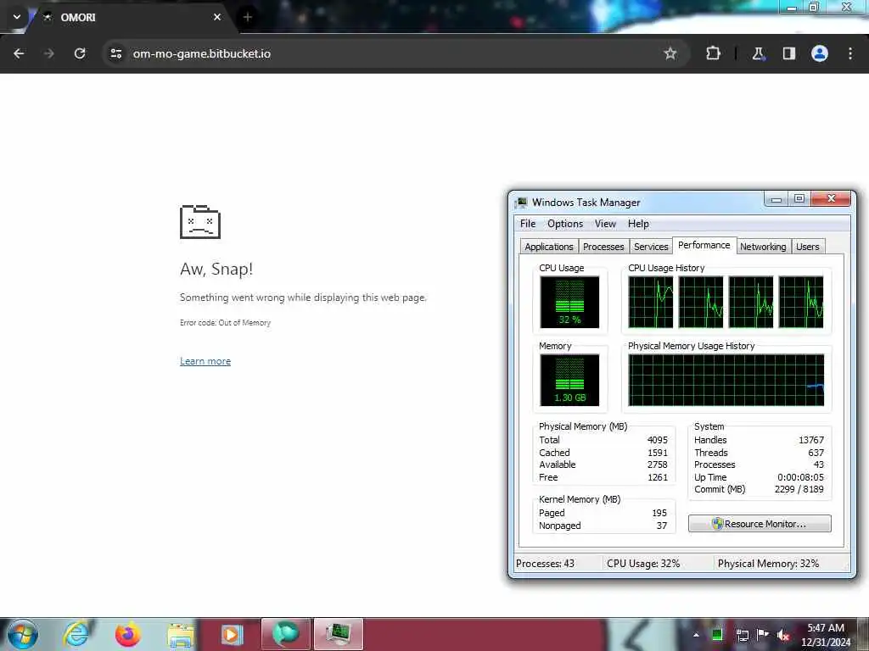
Task: Open the Chrome profile avatar
Action: 820,53
